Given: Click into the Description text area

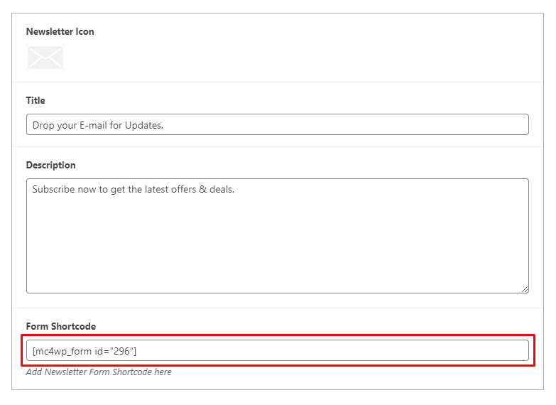Looking at the screenshot, I should (x=278, y=236).
